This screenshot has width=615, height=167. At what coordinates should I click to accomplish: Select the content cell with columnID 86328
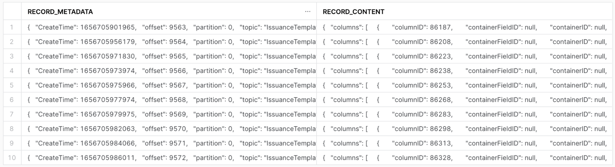(464, 158)
